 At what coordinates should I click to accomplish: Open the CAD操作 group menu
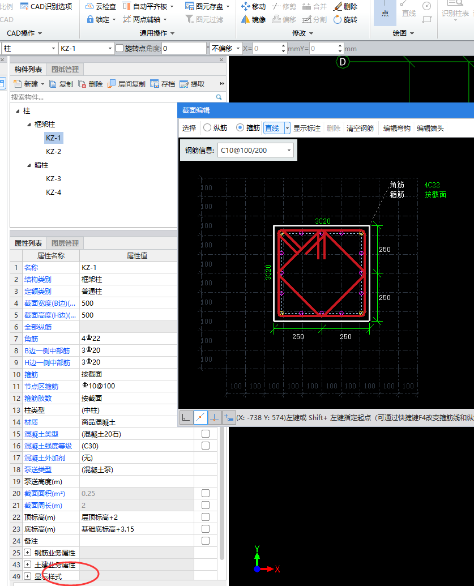[24, 33]
